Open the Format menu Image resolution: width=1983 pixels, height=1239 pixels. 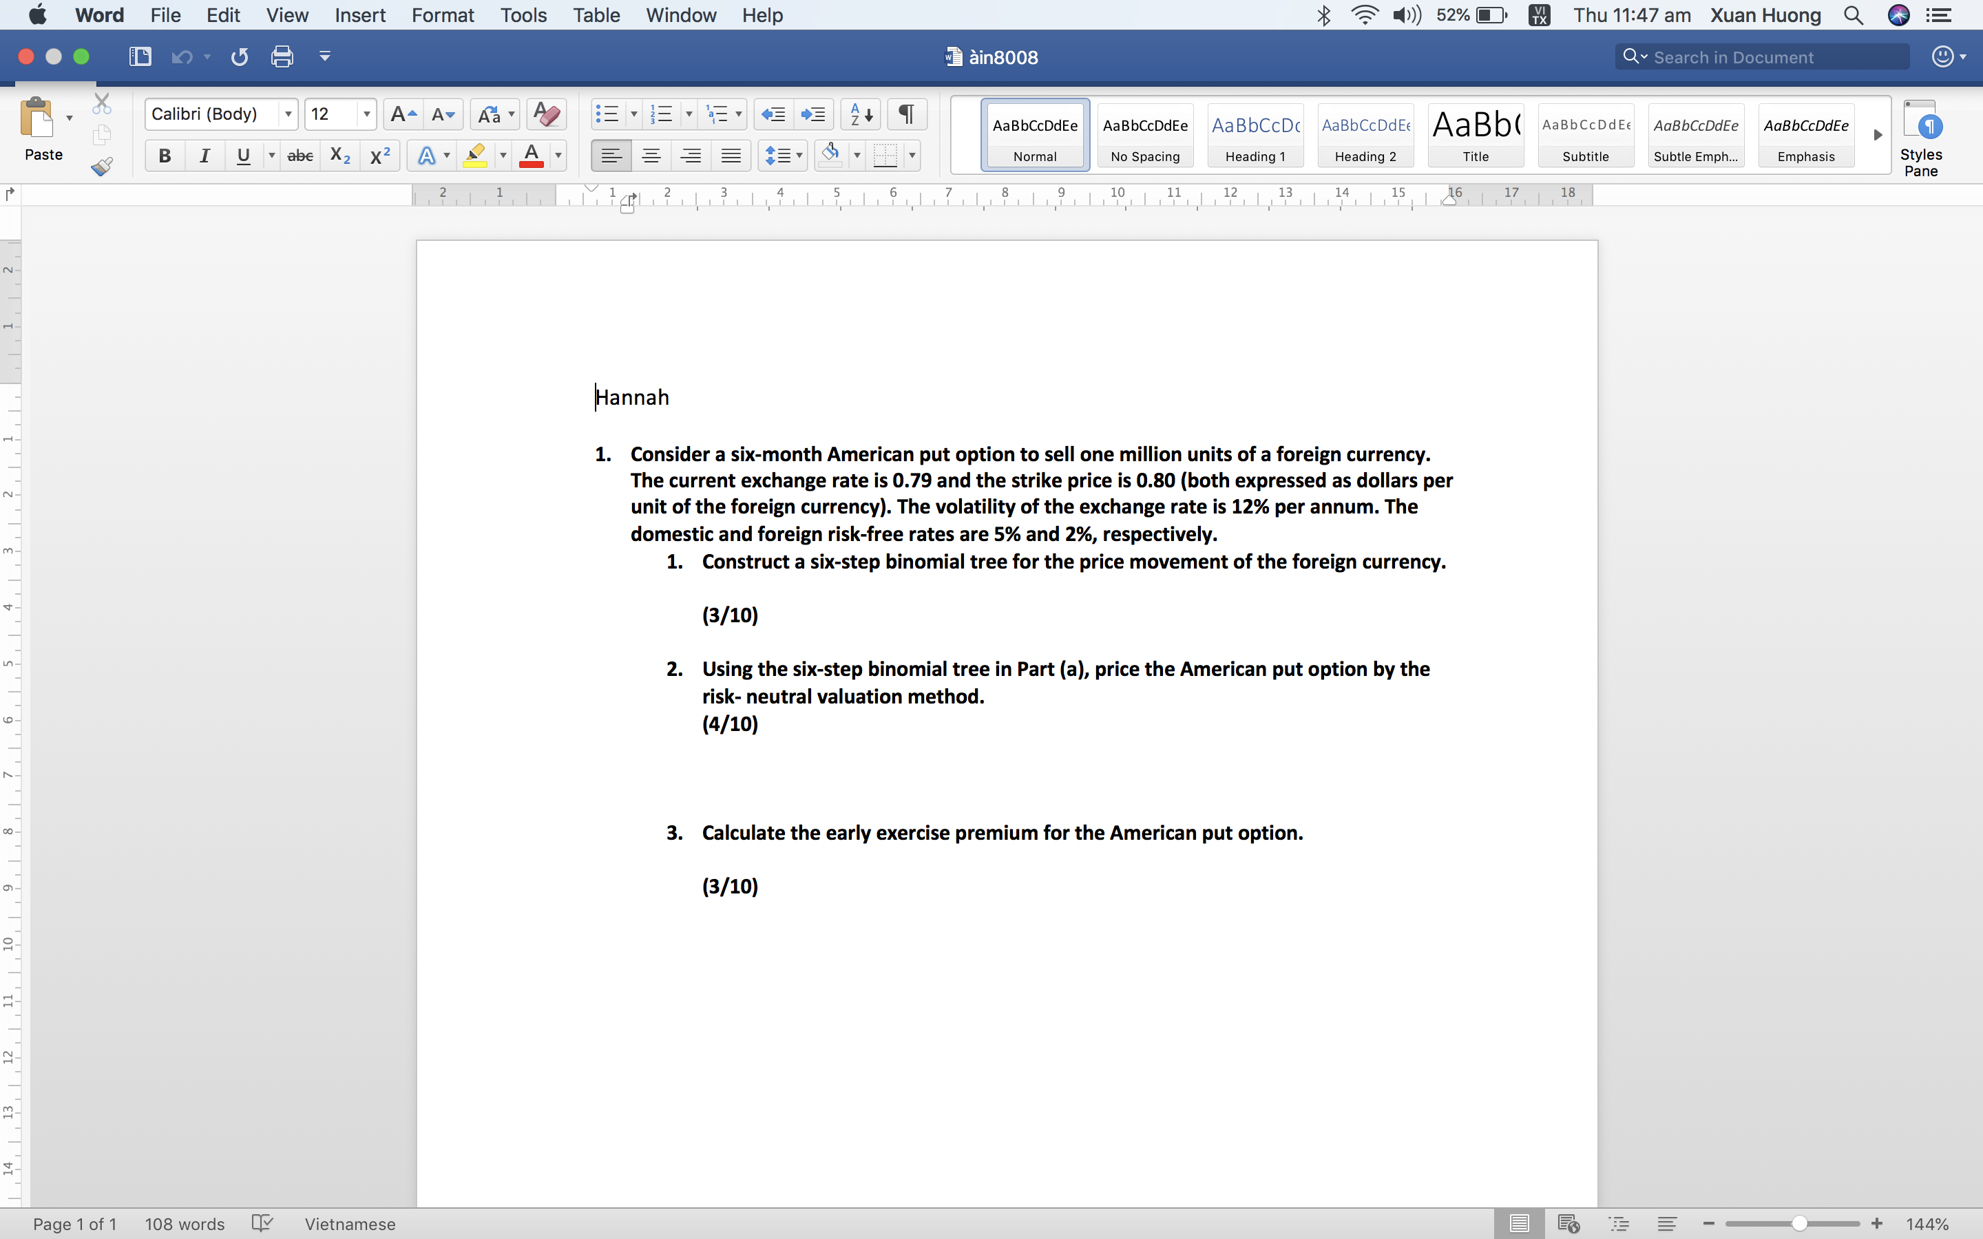click(x=443, y=14)
